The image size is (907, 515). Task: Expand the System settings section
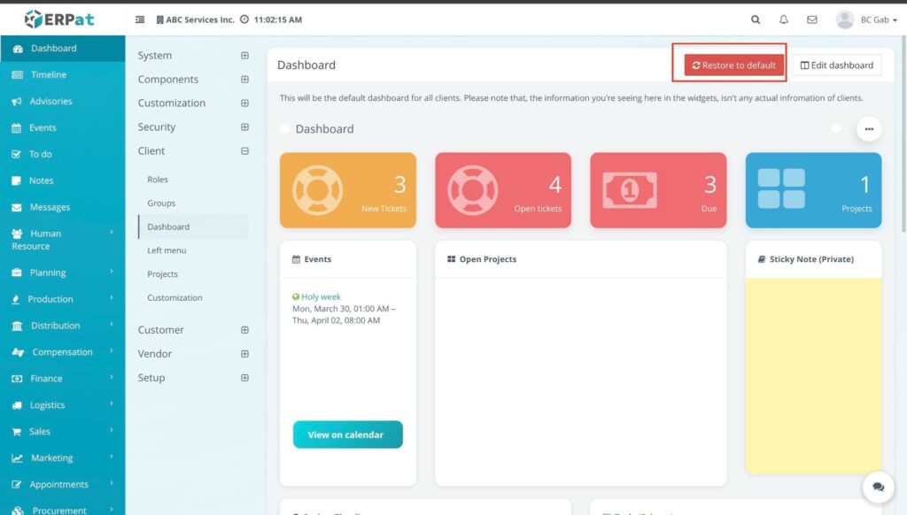pos(244,56)
